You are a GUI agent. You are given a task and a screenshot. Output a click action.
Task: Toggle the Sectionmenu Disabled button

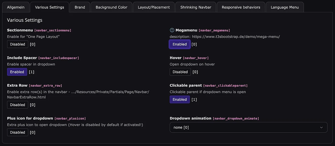click(18, 44)
